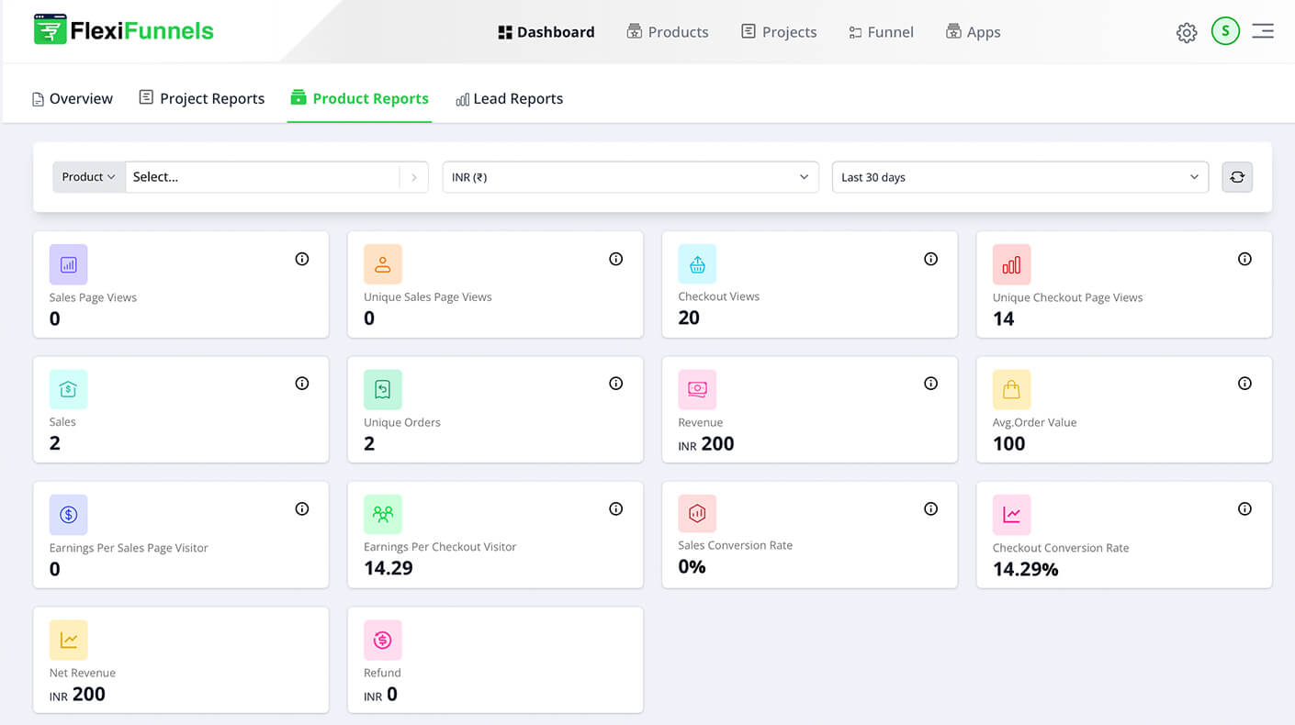The height and width of the screenshot is (725, 1295).
Task: Click the refresh reports icon button
Action: (1237, 177)
